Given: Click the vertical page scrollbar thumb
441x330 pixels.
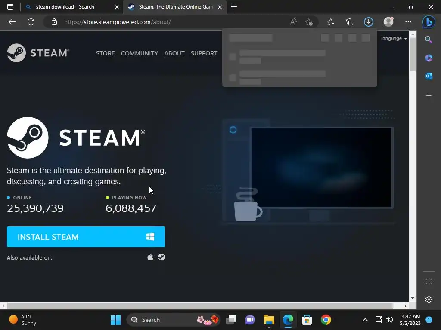Looking at the screenshot, I should pos(413,54).
